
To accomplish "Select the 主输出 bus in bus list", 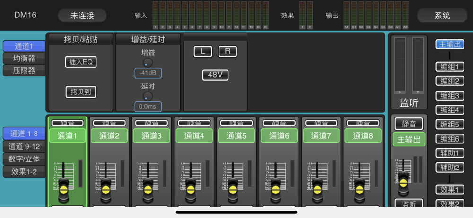I will (449, 44).
